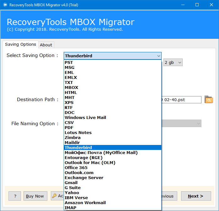Click the Activate button with key

pos(57,196)
